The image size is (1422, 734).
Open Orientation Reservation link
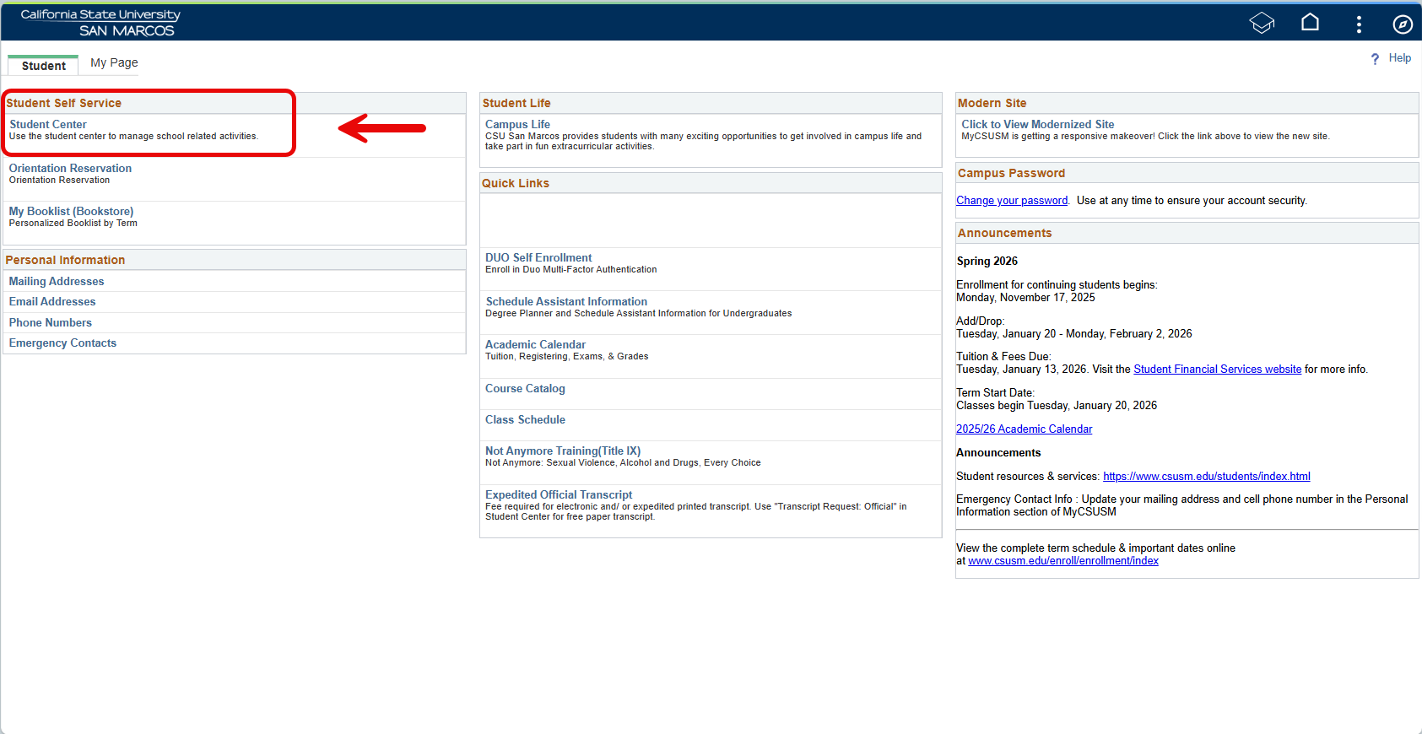click(x=70, y=168)
